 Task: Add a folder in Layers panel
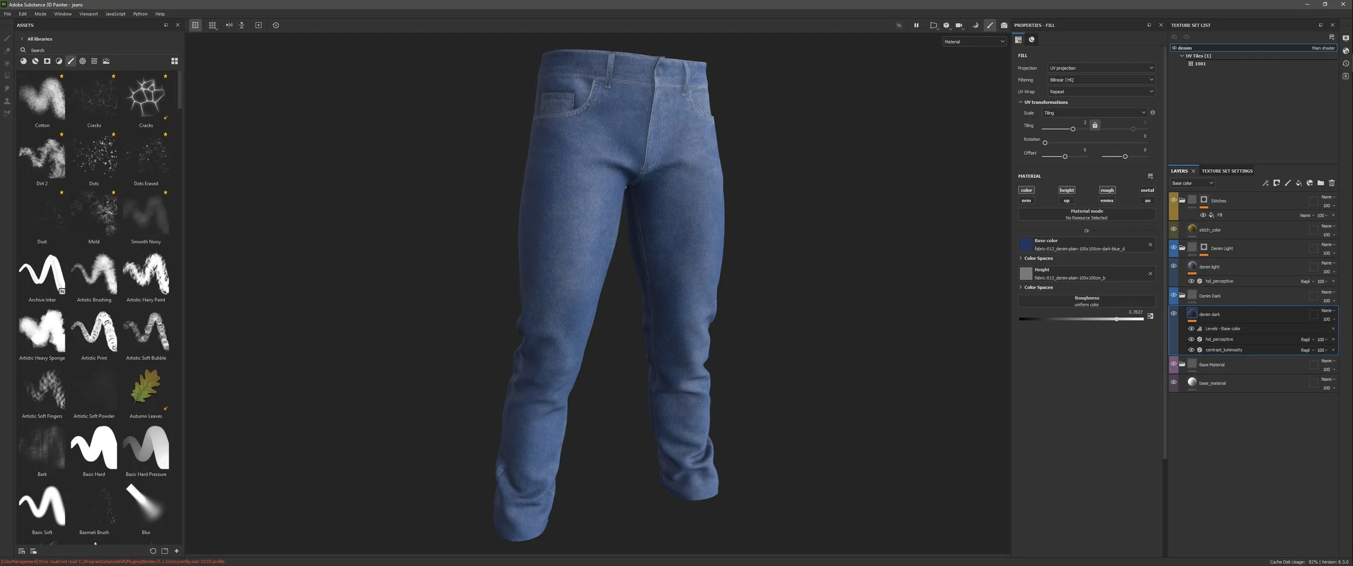pos(1321,183)
